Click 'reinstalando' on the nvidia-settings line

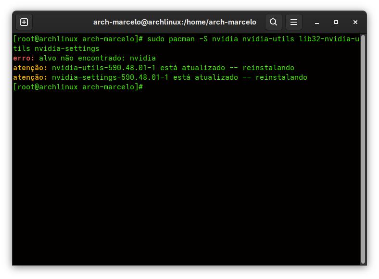[281, 77]
